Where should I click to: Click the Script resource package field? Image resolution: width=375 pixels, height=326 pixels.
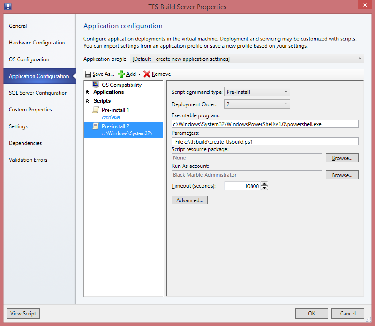tap(247, 158)
